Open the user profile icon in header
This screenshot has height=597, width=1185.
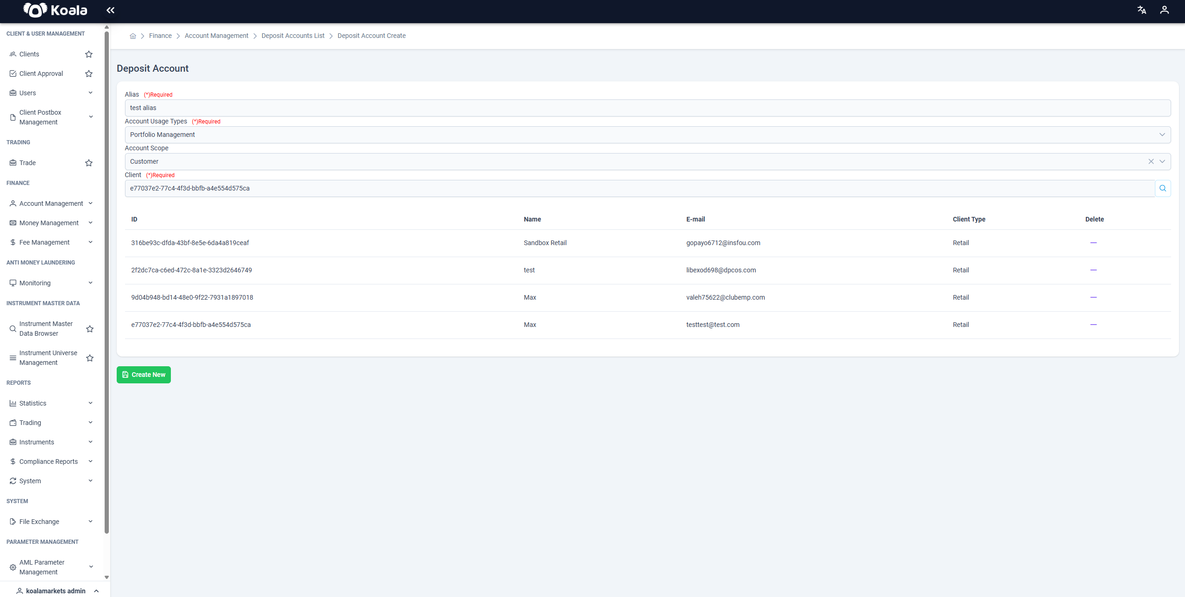(x=1165, y=10)
